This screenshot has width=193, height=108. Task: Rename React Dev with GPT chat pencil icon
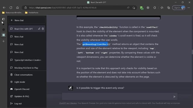coord(39,29)
